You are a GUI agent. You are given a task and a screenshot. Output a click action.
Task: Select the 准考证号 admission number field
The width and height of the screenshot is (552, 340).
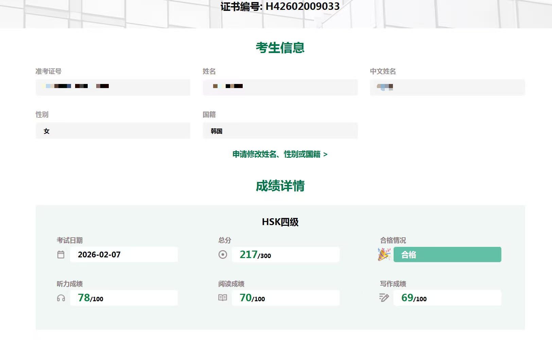point(113,87)
